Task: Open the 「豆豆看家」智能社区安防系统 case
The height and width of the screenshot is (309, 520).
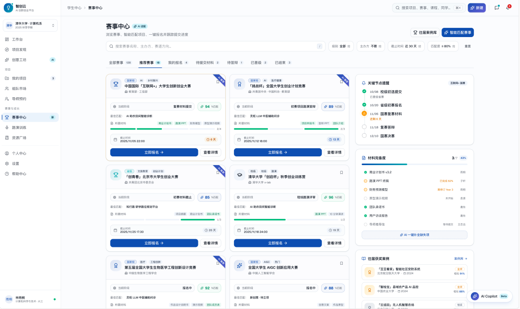Action: tap(415, 272)
